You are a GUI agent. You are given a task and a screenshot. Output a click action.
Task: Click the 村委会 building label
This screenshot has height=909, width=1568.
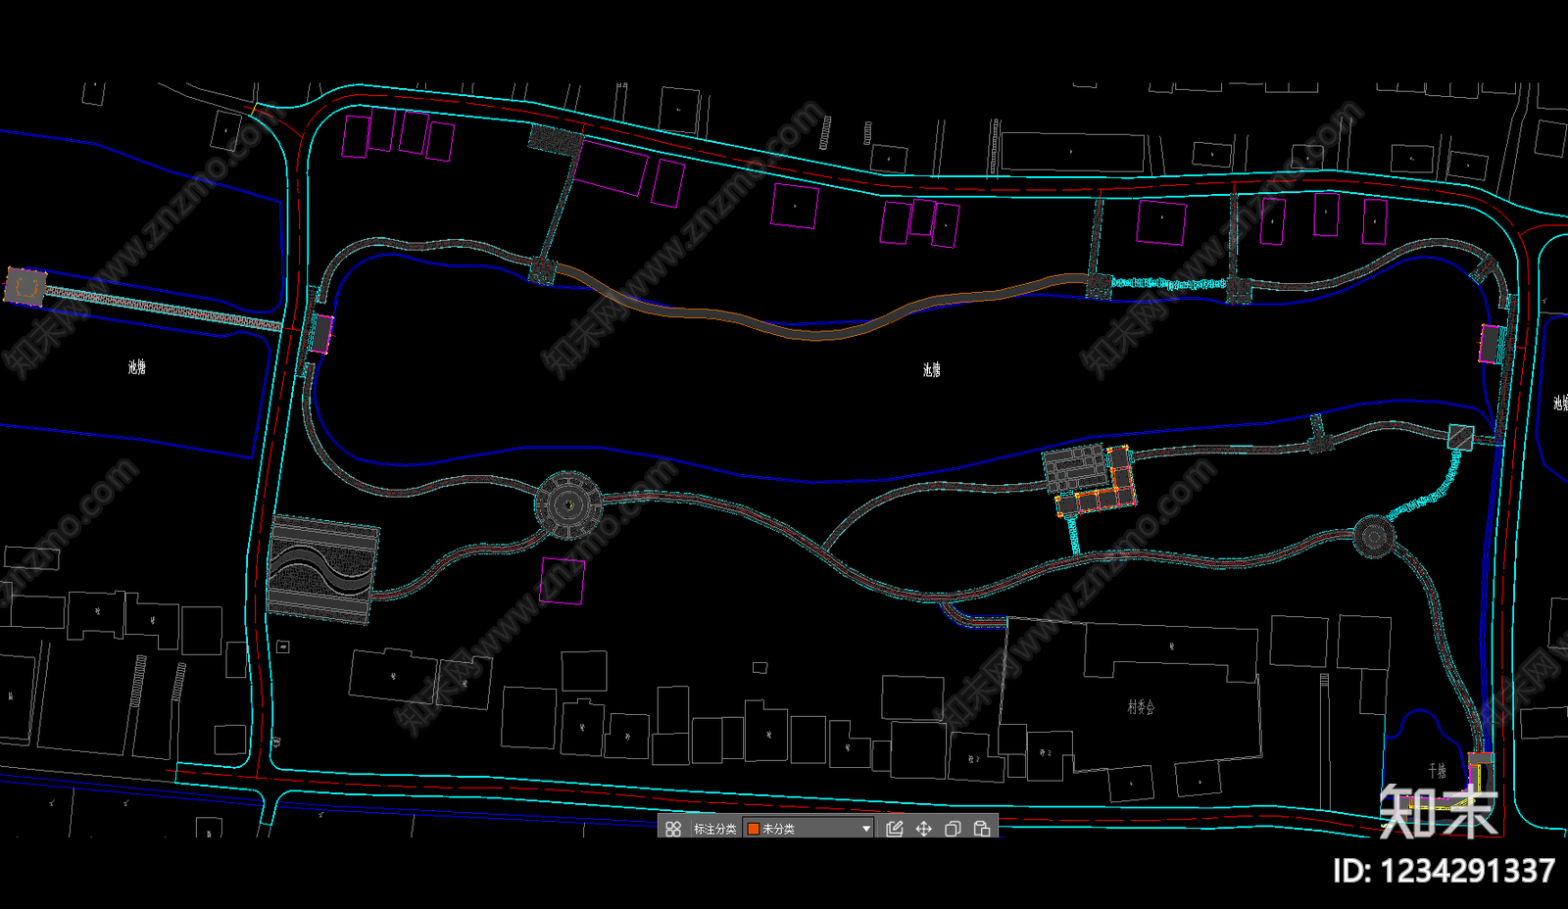1141,707
